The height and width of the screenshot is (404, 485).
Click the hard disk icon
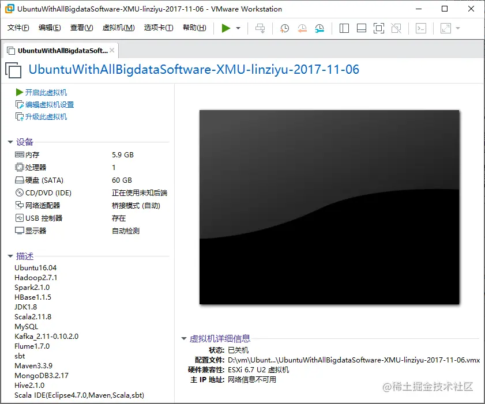click(19, 180)
